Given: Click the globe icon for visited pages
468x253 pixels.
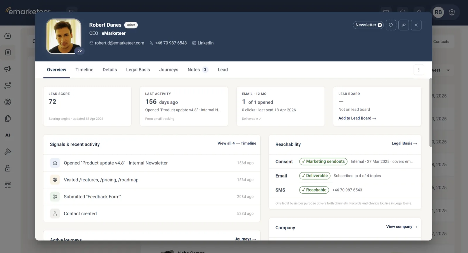Looking at the screenshot, I should tap(55, 180).
